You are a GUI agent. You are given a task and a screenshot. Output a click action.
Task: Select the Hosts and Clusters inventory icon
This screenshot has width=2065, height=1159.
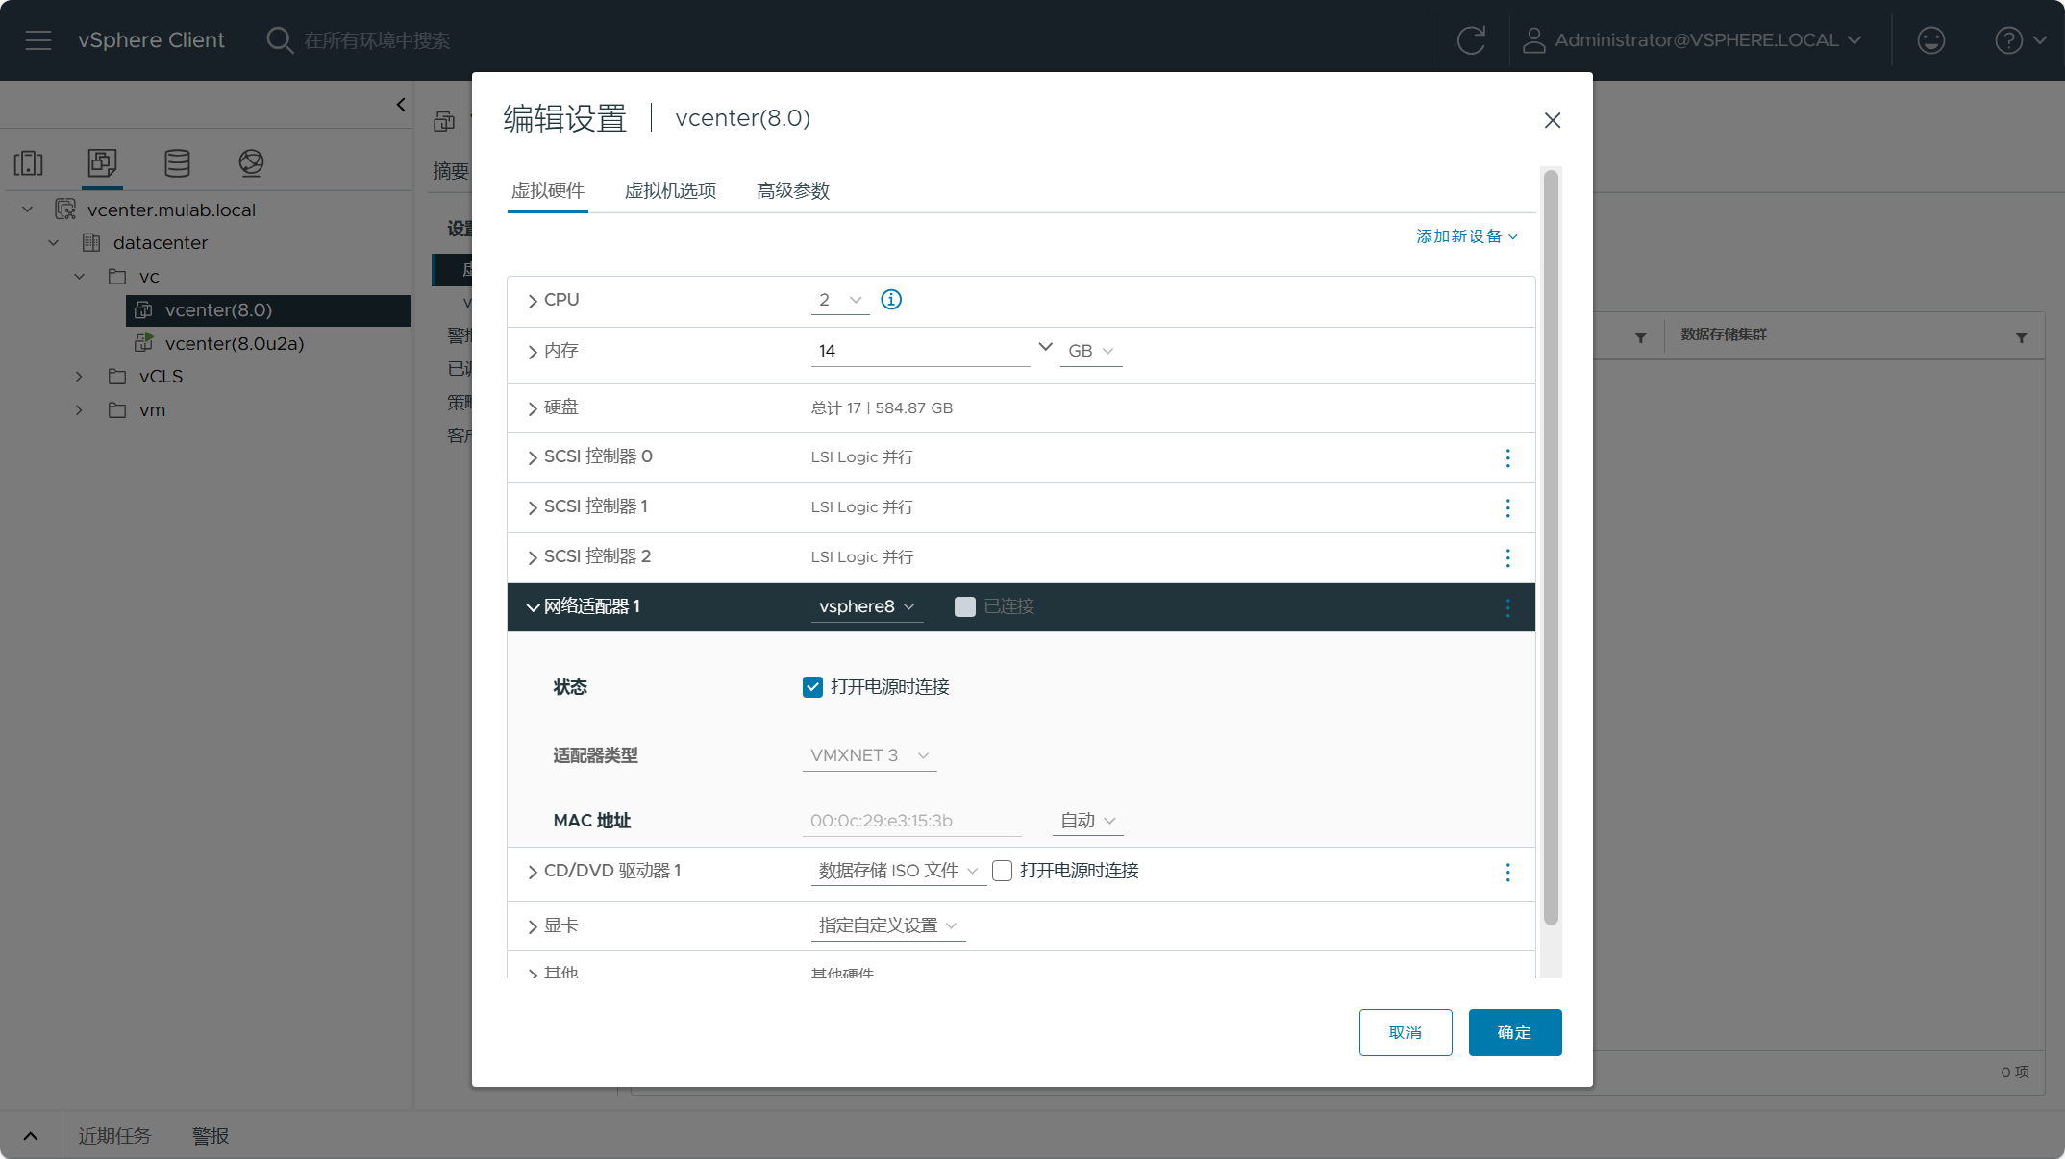[29, 162]
